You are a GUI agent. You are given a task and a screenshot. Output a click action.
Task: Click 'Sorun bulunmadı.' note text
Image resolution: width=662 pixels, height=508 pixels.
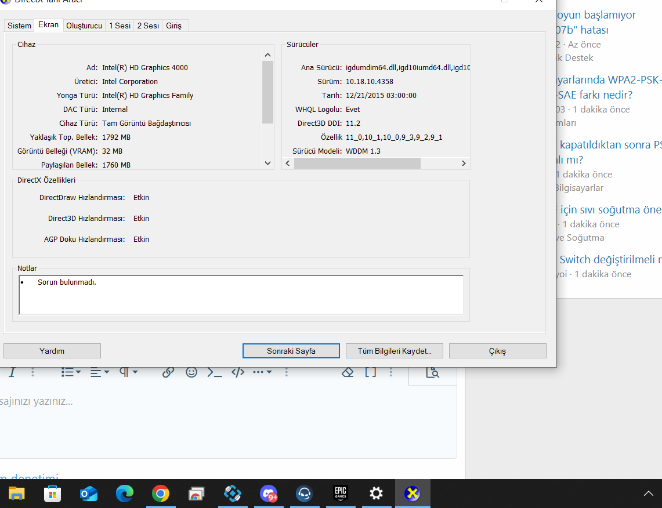pyautogui.click(x=67, y=282)
